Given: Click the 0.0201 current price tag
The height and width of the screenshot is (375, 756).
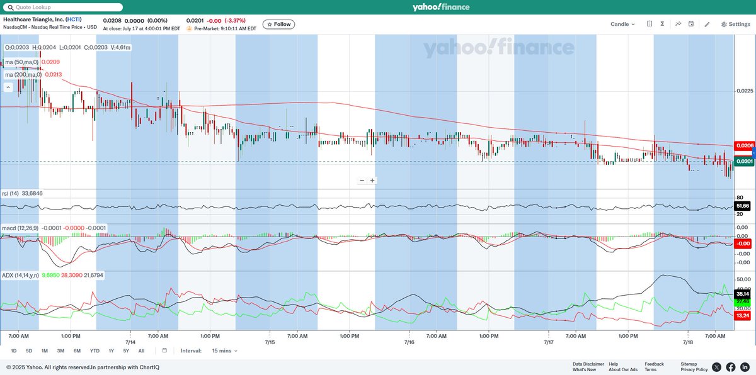Looking at the screenshot, I should 744,162.
